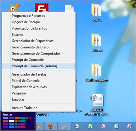Select the FileZilla desktop icon
The height and width of the screenshot is (131, 136).
coord(42,8)
